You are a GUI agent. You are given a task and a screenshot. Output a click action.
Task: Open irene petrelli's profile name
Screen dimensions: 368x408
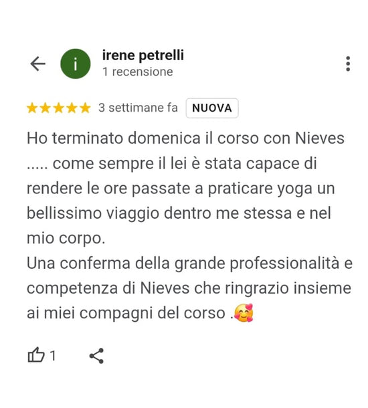click(143, 56)
